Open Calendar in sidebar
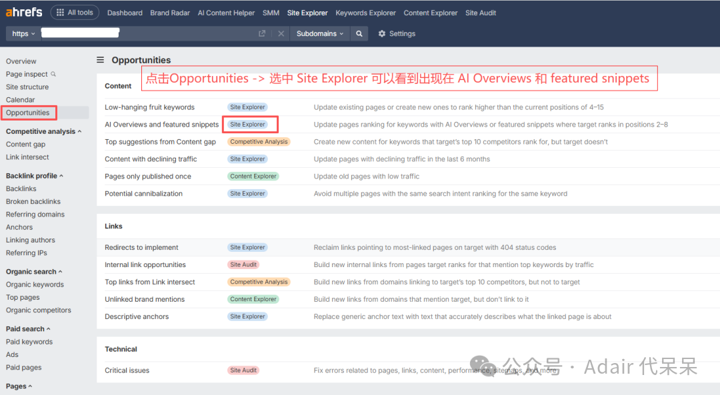 (x=20, y=99)
